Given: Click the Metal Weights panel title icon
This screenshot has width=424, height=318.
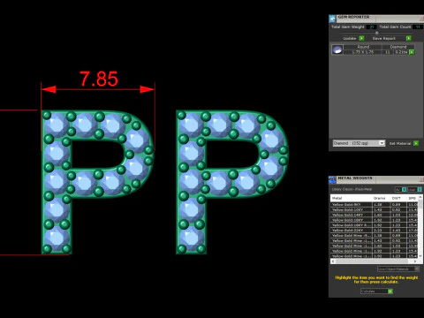Looking at the screenshot, I should [x=332, y=180].
